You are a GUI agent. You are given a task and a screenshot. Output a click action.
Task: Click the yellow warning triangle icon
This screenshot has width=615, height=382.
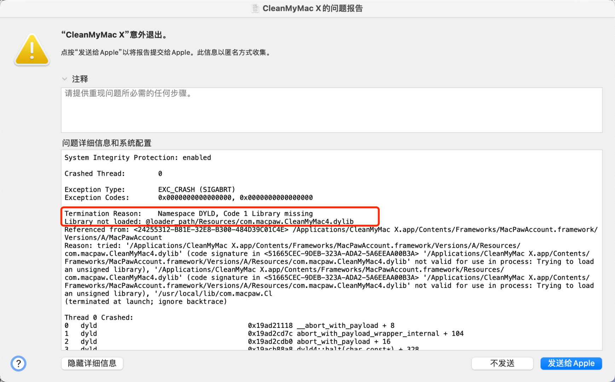click(32, 50)
